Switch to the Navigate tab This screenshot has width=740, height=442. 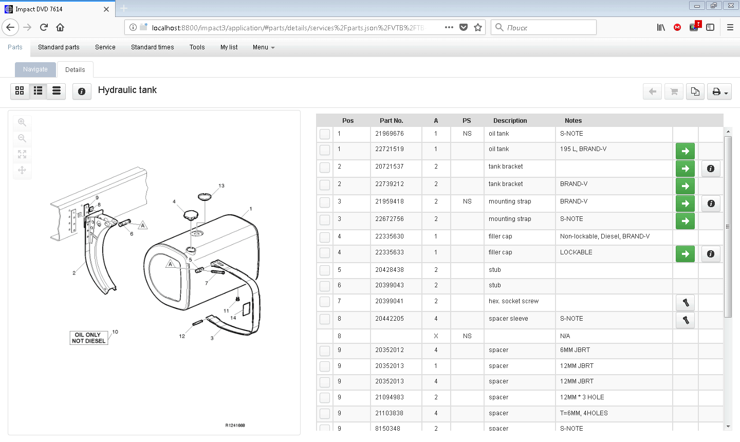coord(35,69)
